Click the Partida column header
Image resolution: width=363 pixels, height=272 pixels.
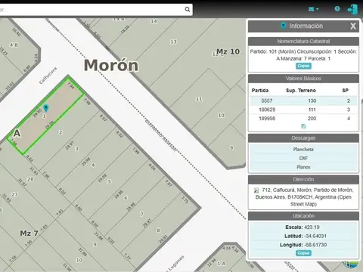[x=260, y=91]
